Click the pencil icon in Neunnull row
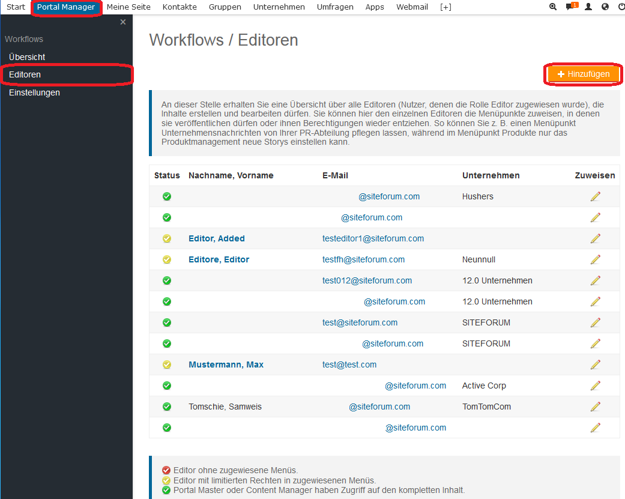Image resolution: width=625 pixels, height=499 pixels. 595,259
